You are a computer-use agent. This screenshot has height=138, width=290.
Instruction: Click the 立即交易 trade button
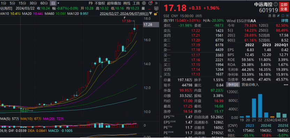click(x=284, y=7)
